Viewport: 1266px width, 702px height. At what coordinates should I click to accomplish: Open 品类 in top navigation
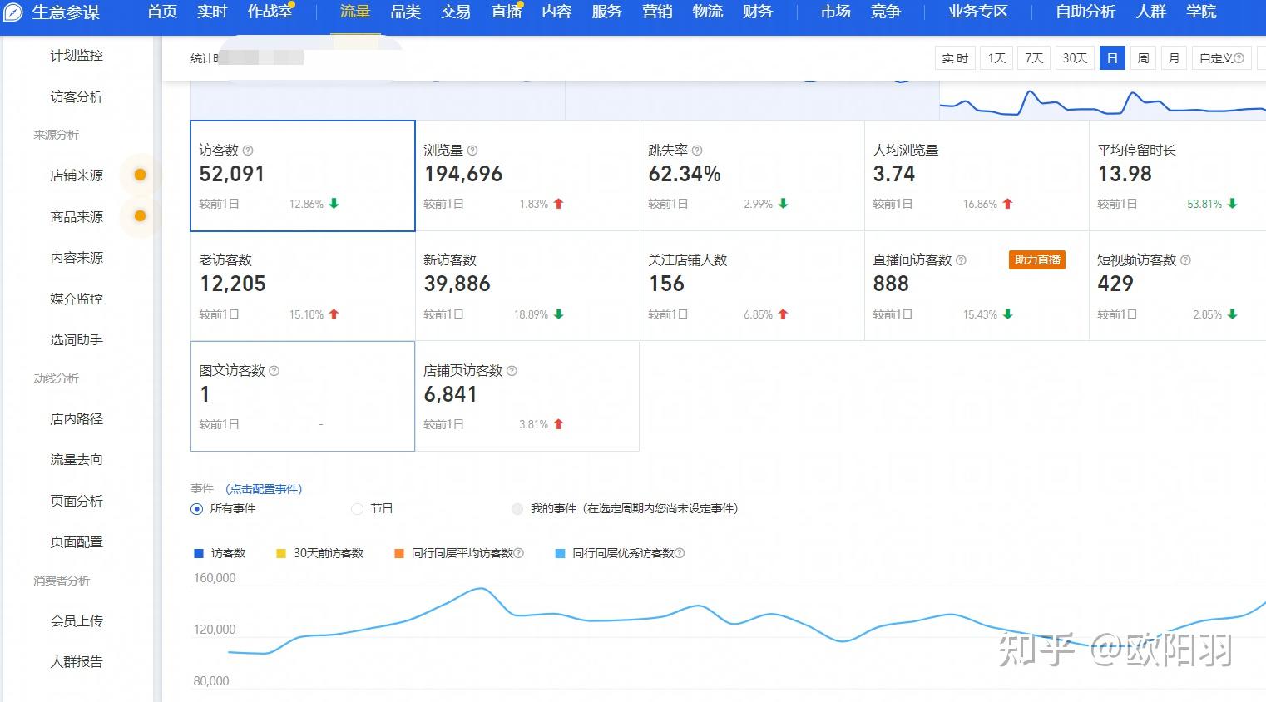point(405,12)
